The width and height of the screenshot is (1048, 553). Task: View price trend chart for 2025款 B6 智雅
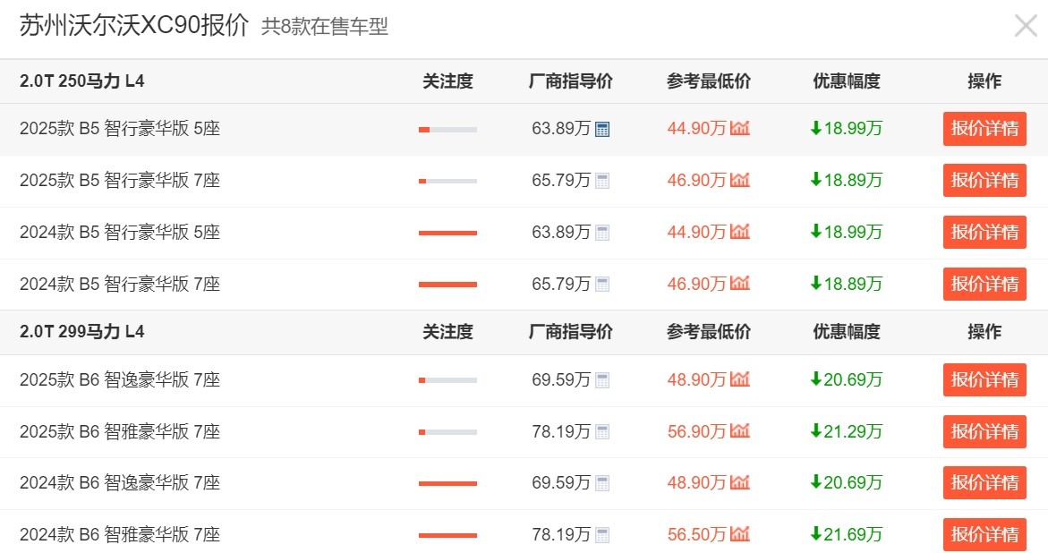pyautogui.click(x=740, y=430)
